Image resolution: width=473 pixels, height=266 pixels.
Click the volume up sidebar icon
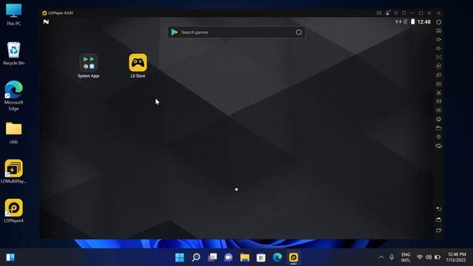(x=438, y=39)
